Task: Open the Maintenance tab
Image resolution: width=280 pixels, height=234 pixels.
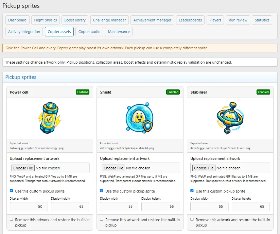Action: point(119,32)
